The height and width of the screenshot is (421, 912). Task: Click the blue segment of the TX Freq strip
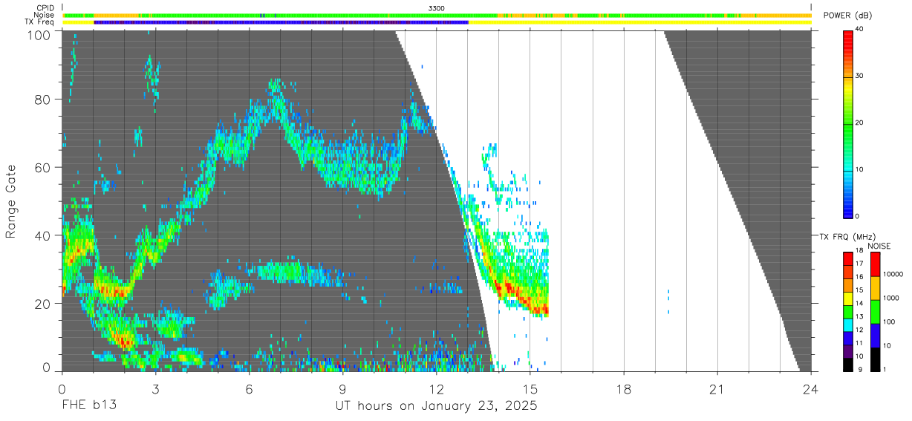[281, 22]
